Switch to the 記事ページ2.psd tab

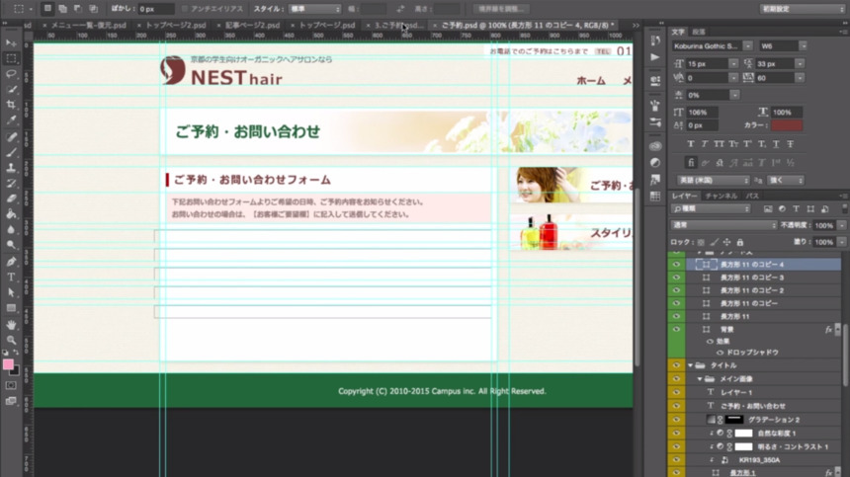click(252, 25)
